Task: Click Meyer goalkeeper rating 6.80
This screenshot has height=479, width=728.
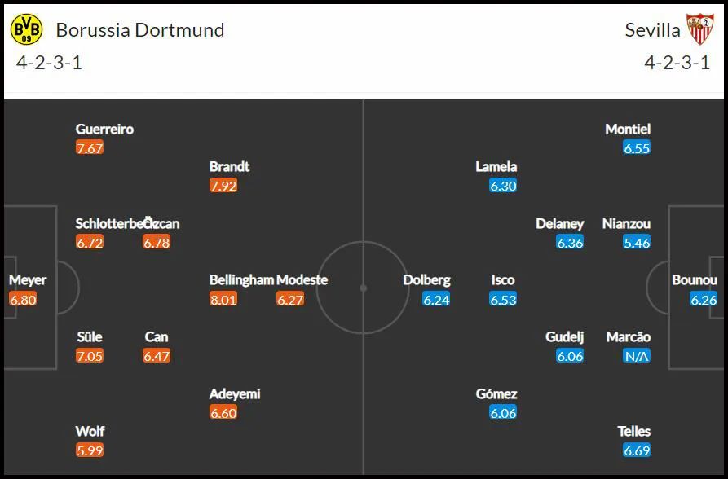Action: point(23,300)
